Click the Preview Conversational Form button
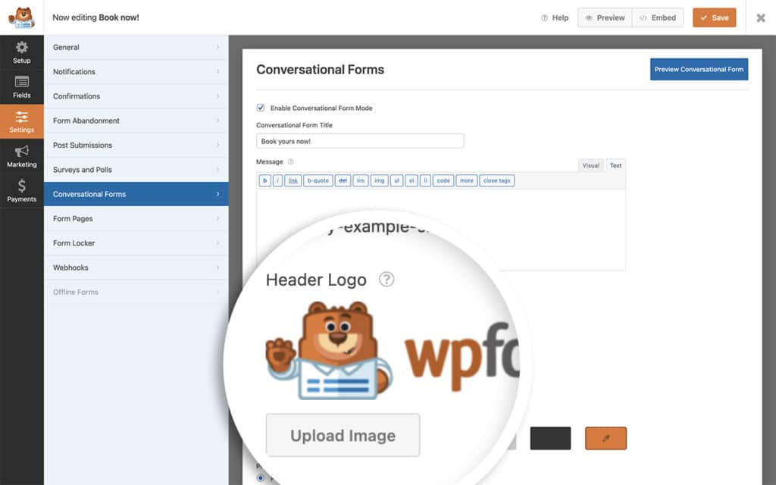This screenshot has height=485, width=776. click(698, 68)
